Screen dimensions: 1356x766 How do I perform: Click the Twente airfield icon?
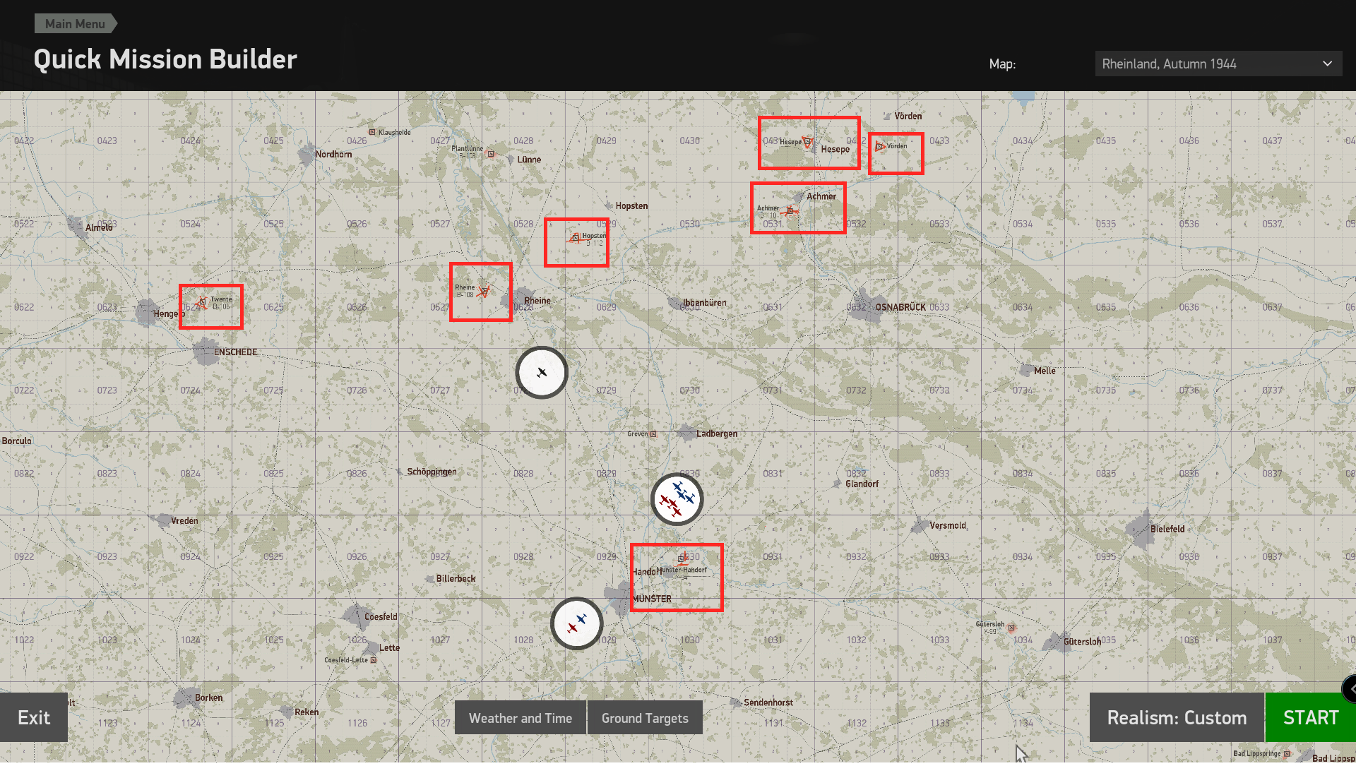click(202, 304)
